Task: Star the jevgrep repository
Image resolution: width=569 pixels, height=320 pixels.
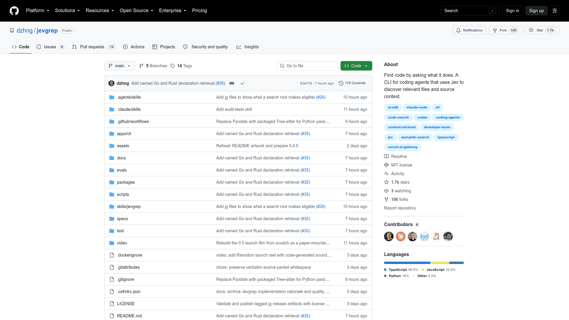Action: pos(542,30)
